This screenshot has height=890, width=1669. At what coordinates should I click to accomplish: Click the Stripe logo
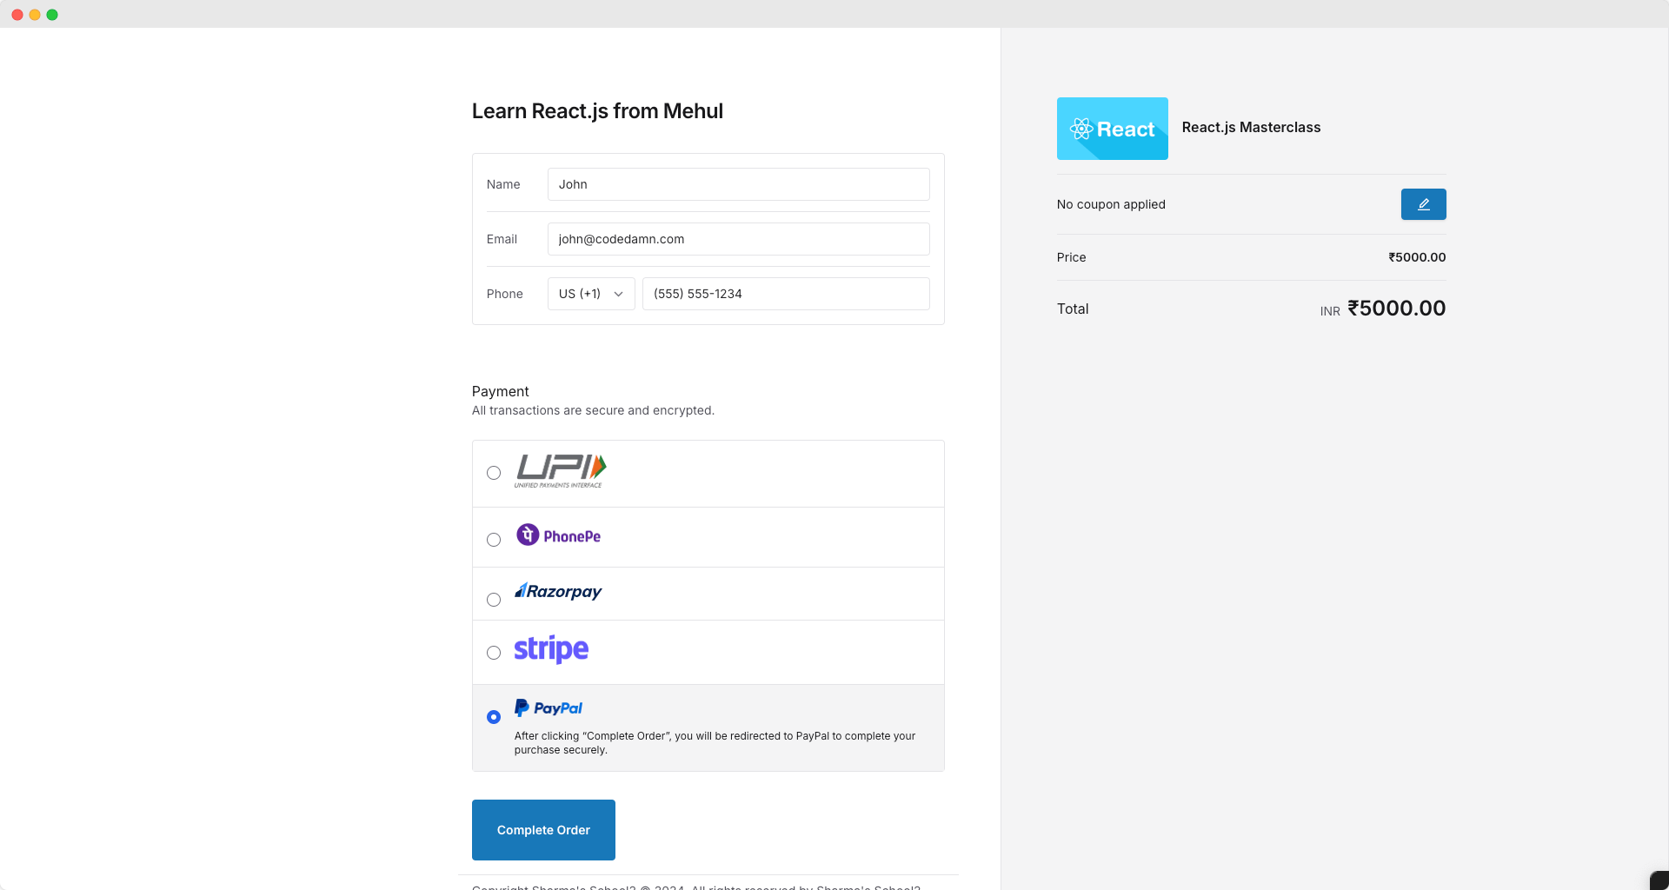click(x=551, y=649)
